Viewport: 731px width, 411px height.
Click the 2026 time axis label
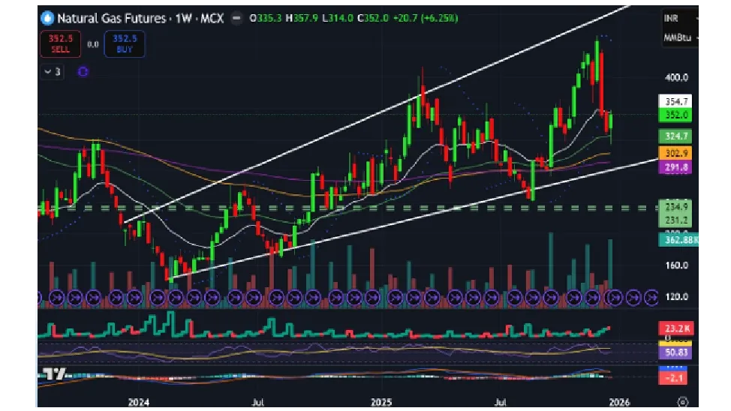[618, 402]
